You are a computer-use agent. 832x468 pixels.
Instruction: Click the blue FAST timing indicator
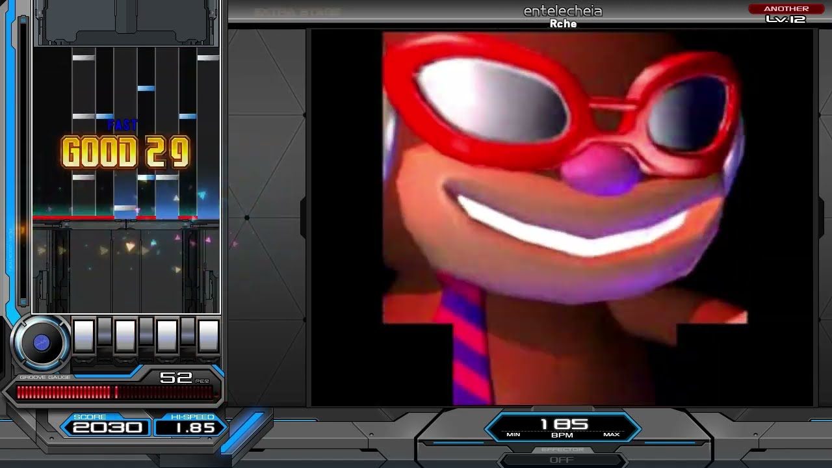pyautogui.click(x=122, y=125)
